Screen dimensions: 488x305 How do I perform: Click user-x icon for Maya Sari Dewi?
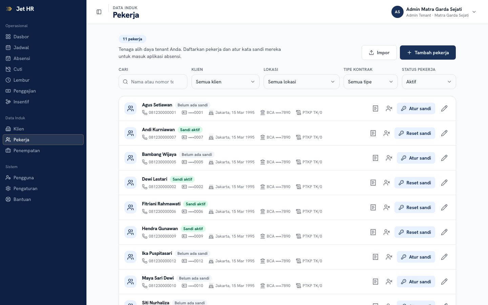[389, 282]
